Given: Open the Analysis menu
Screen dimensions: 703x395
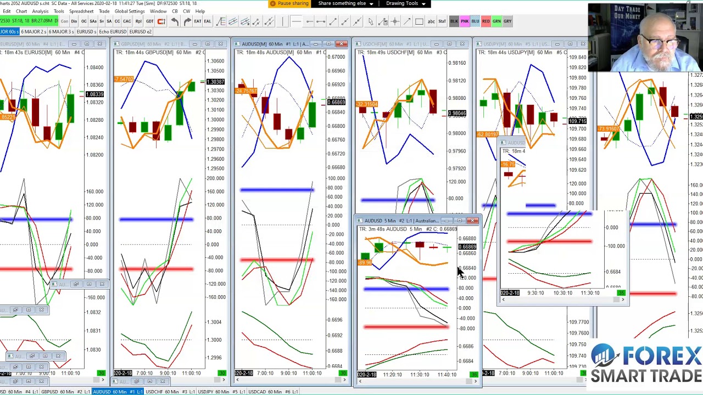Looking at the screenshot, I should [40, 11].
